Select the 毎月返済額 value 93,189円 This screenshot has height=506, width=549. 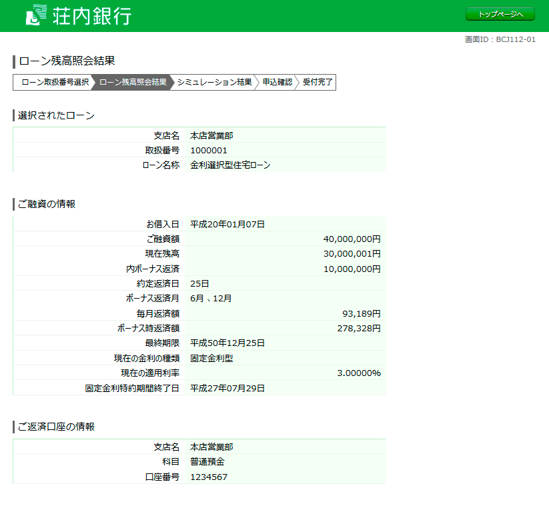tap(361, 313)
